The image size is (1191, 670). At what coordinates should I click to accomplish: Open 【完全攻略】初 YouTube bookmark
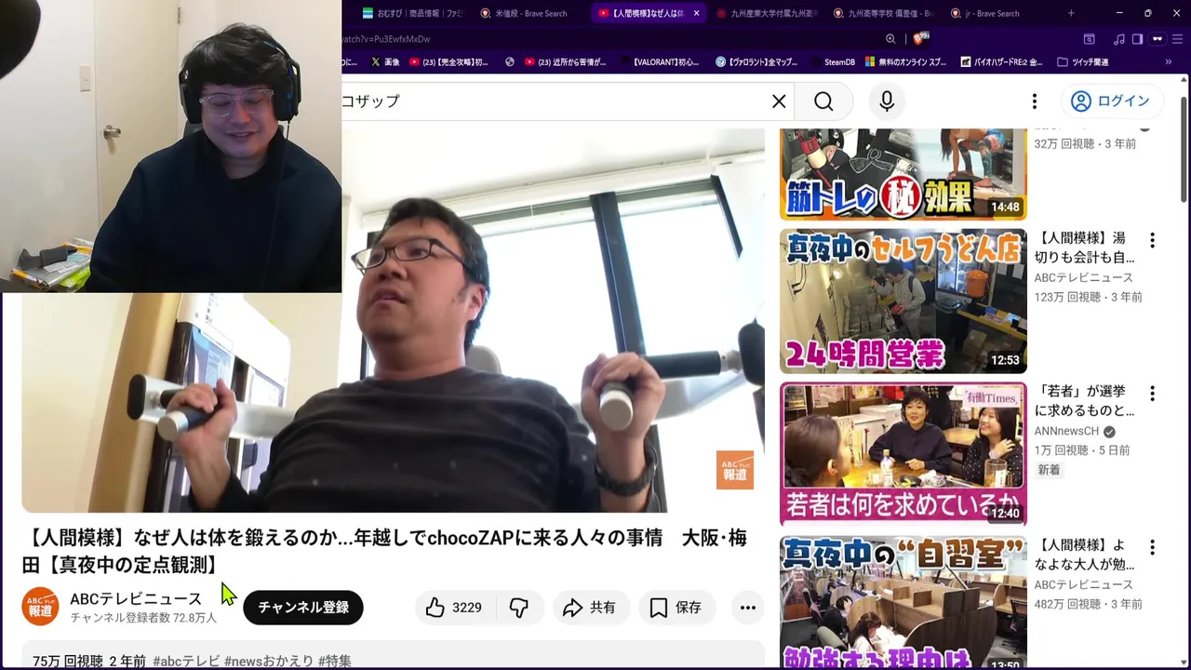click(448, 62)
